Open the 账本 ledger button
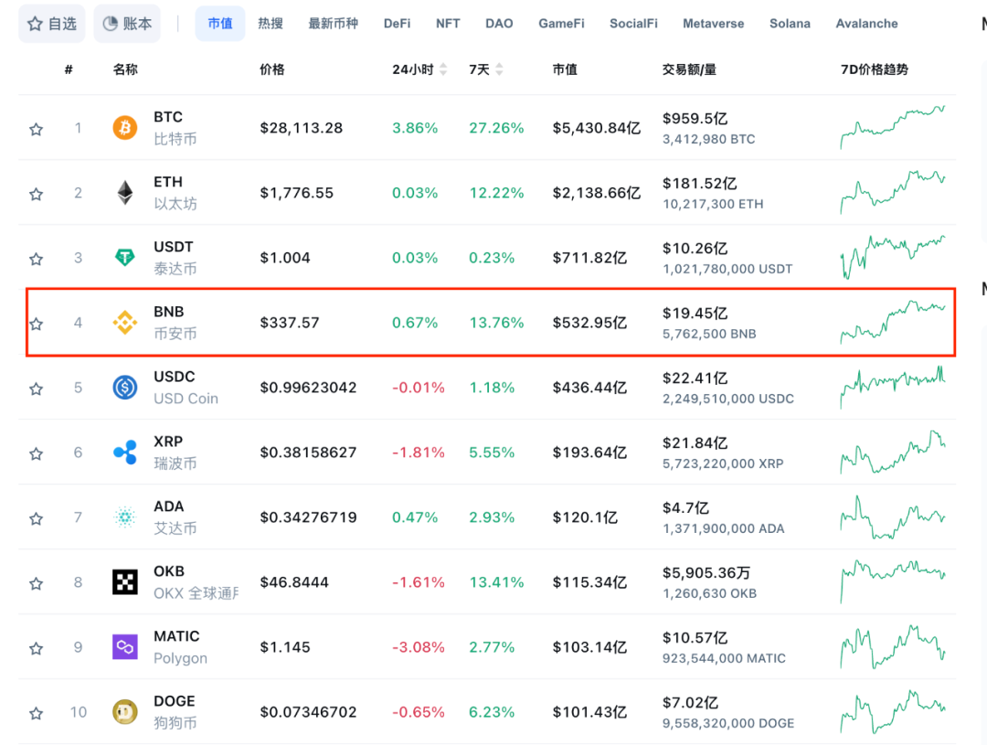Viewport: 987px width, 745px height. point(127,24)
